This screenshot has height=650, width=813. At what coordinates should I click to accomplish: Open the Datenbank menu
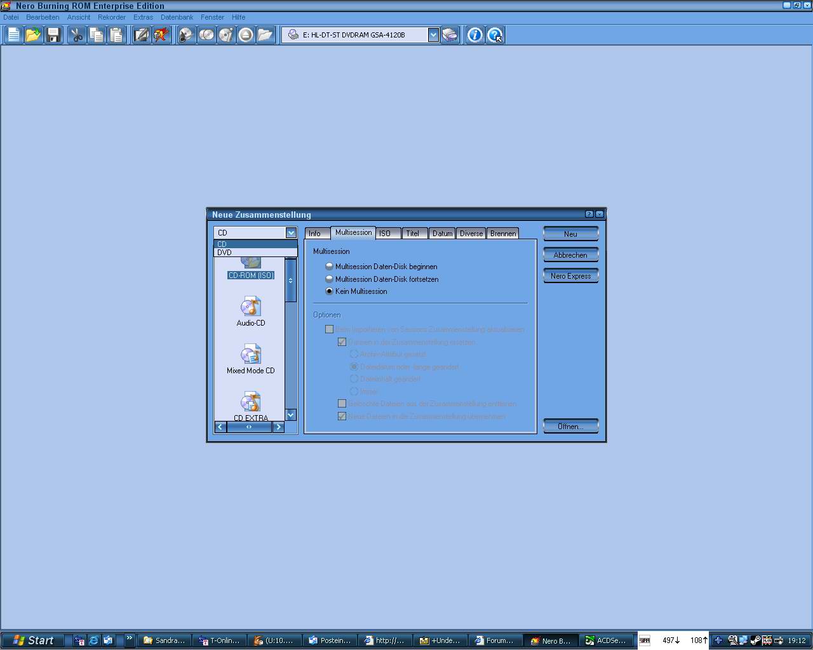[x=177, y=17]
